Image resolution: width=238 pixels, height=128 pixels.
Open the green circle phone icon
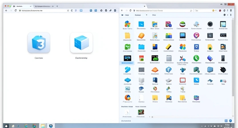click(x=196, y=58)
